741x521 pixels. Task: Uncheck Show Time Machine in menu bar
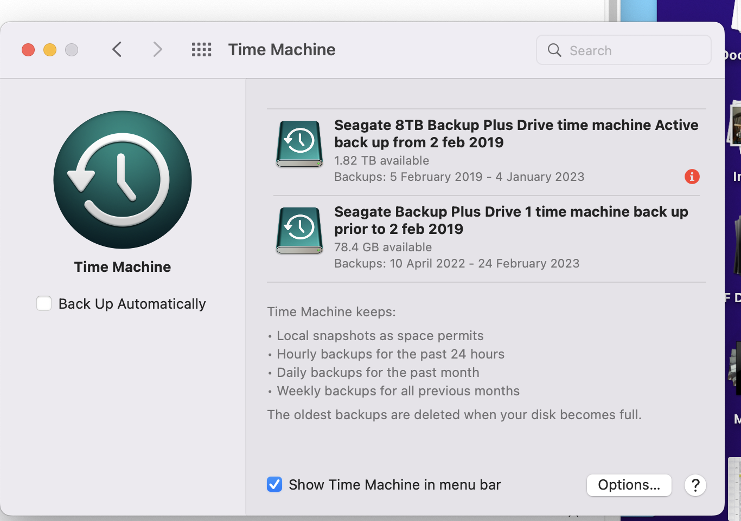coord(274,484)
